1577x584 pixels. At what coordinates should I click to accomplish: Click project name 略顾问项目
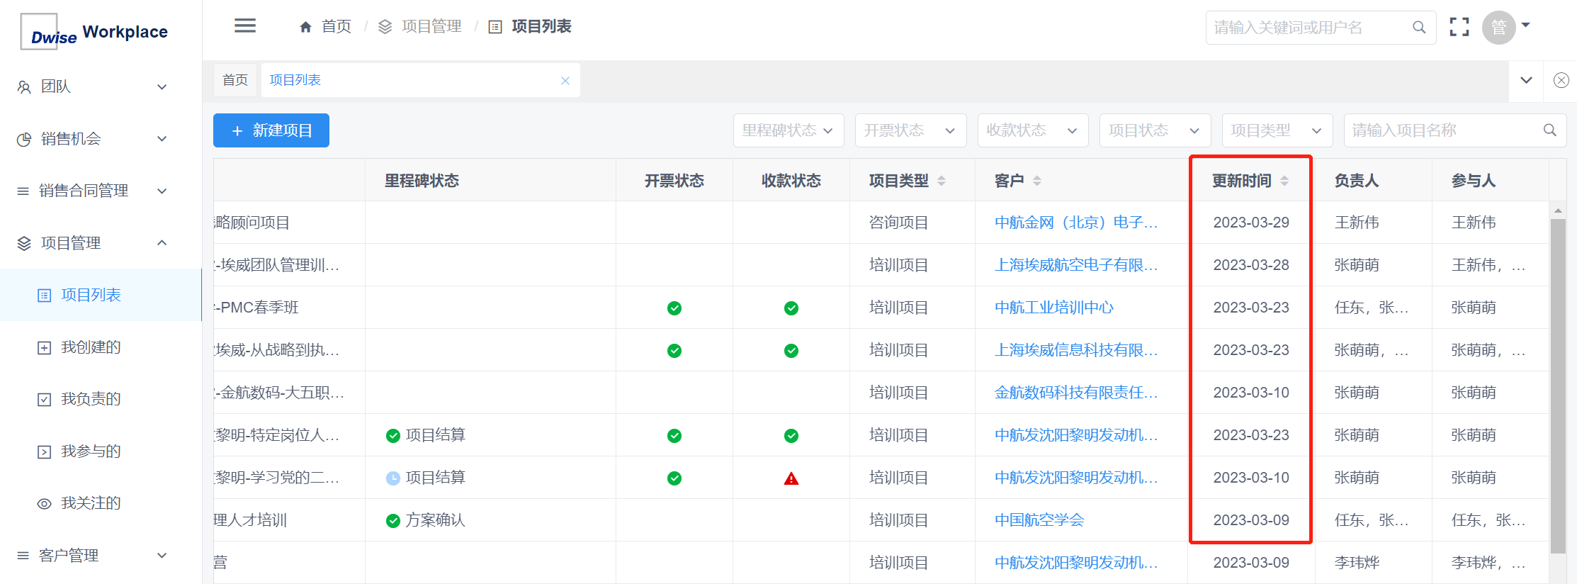(252, 223)
